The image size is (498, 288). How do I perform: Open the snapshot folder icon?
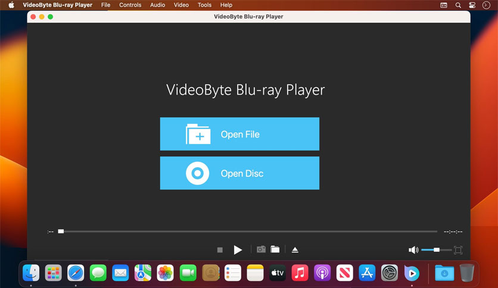tap(275, 249)
